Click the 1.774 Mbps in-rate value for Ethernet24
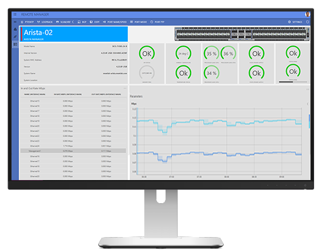 [x=68, y=146]
